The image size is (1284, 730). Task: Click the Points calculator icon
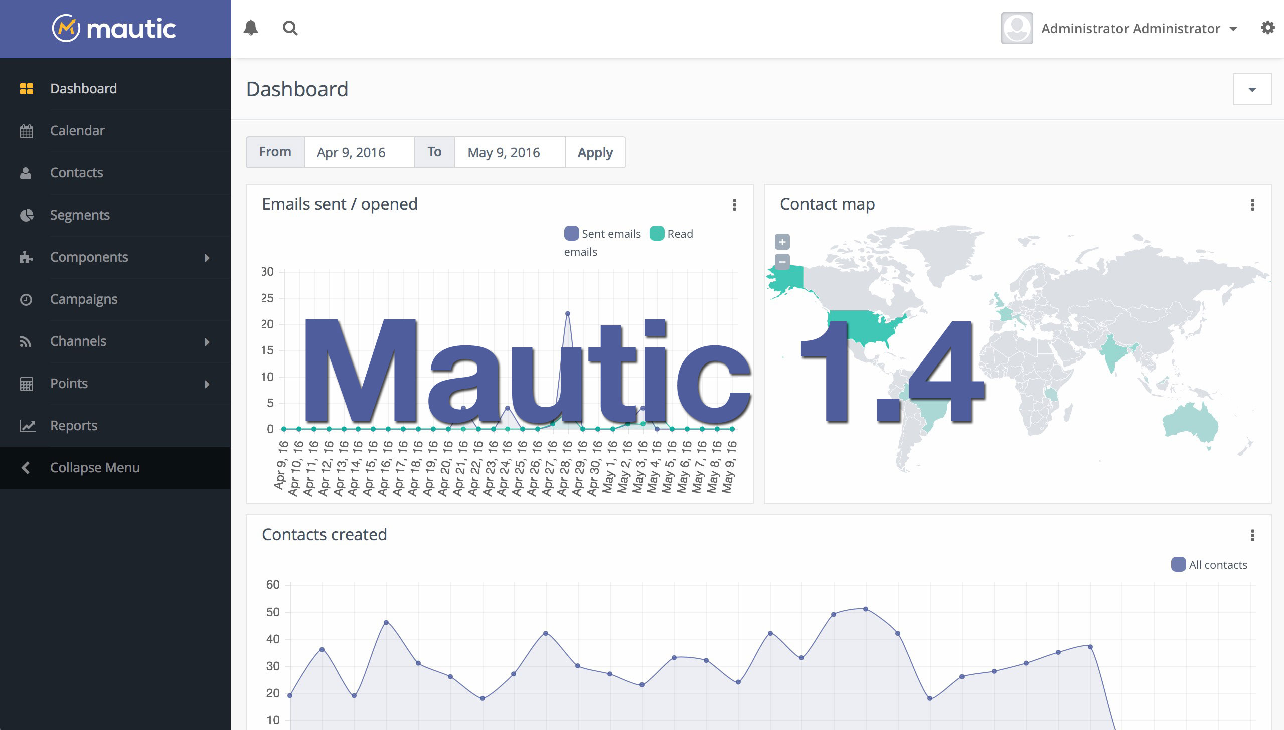(26, 384)
